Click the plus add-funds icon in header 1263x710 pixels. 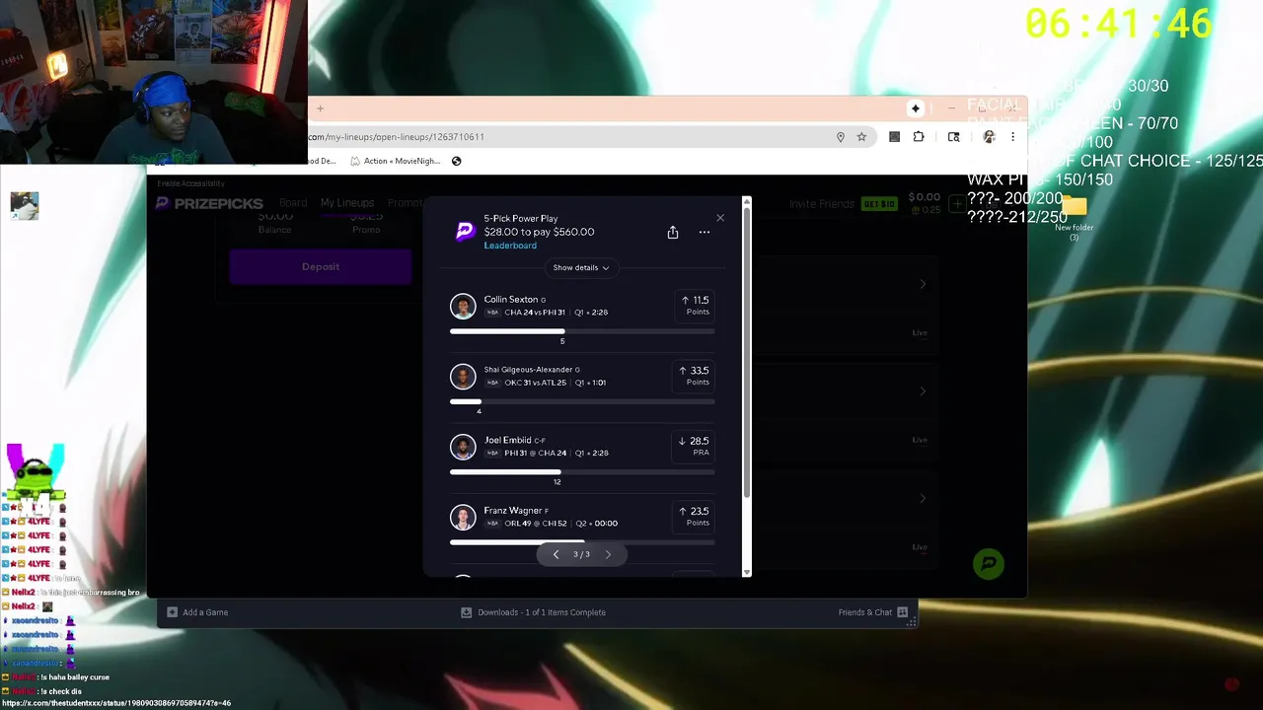pos(956,204)
